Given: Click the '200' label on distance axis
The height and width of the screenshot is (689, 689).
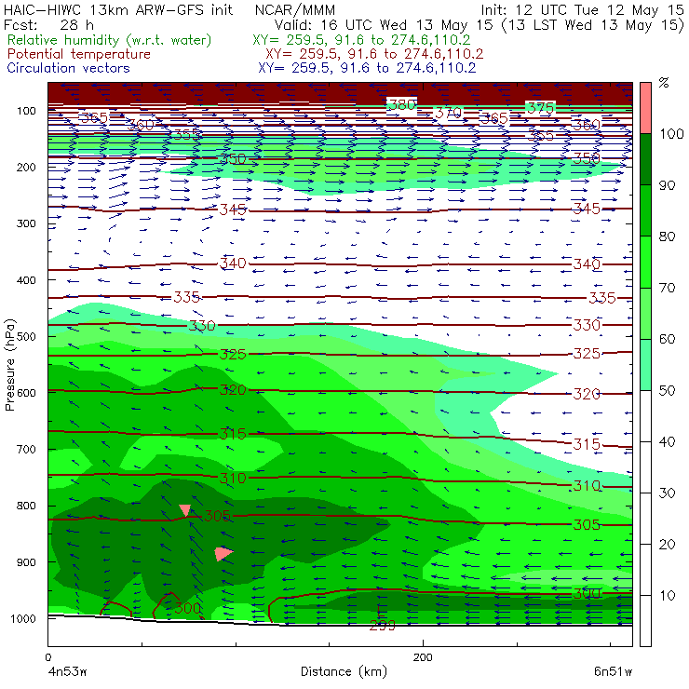Looking at the screenshot, I should tap(423, 657).
